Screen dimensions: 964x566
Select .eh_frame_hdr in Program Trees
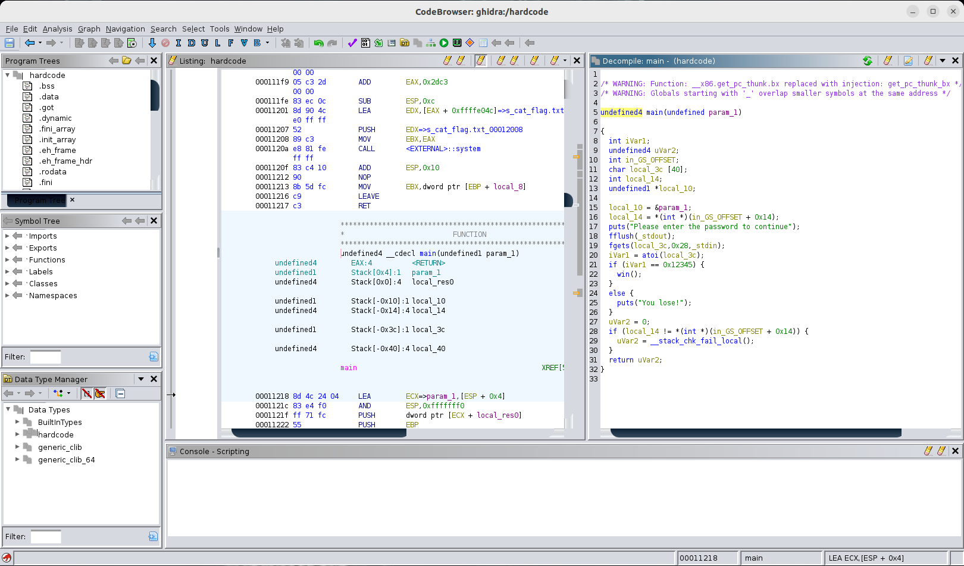65,161
